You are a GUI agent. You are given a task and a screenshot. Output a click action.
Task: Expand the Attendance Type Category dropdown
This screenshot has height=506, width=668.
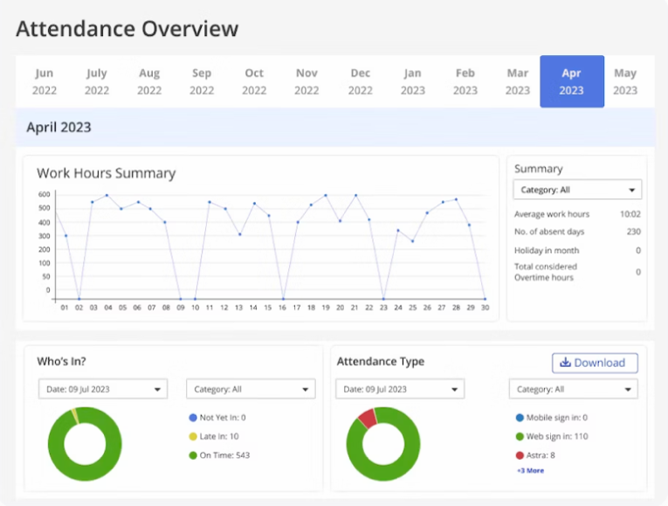tap(573, 389)
